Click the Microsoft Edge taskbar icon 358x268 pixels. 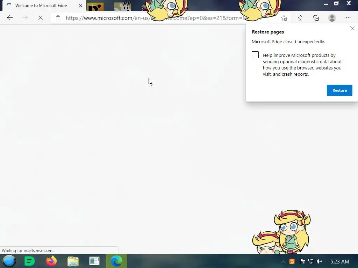pyautogui.click(x=116, y=261)
